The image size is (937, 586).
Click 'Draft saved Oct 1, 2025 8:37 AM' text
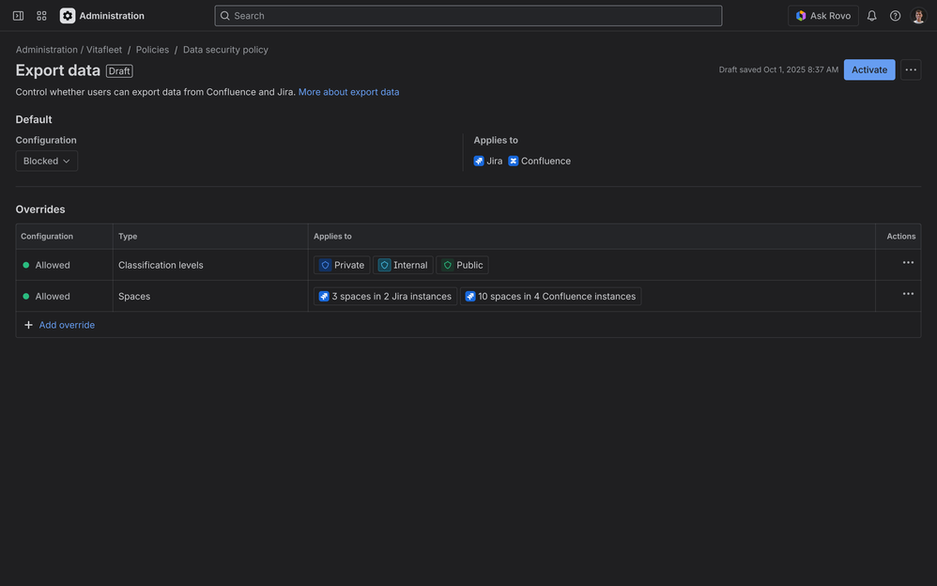pos(778,69)
